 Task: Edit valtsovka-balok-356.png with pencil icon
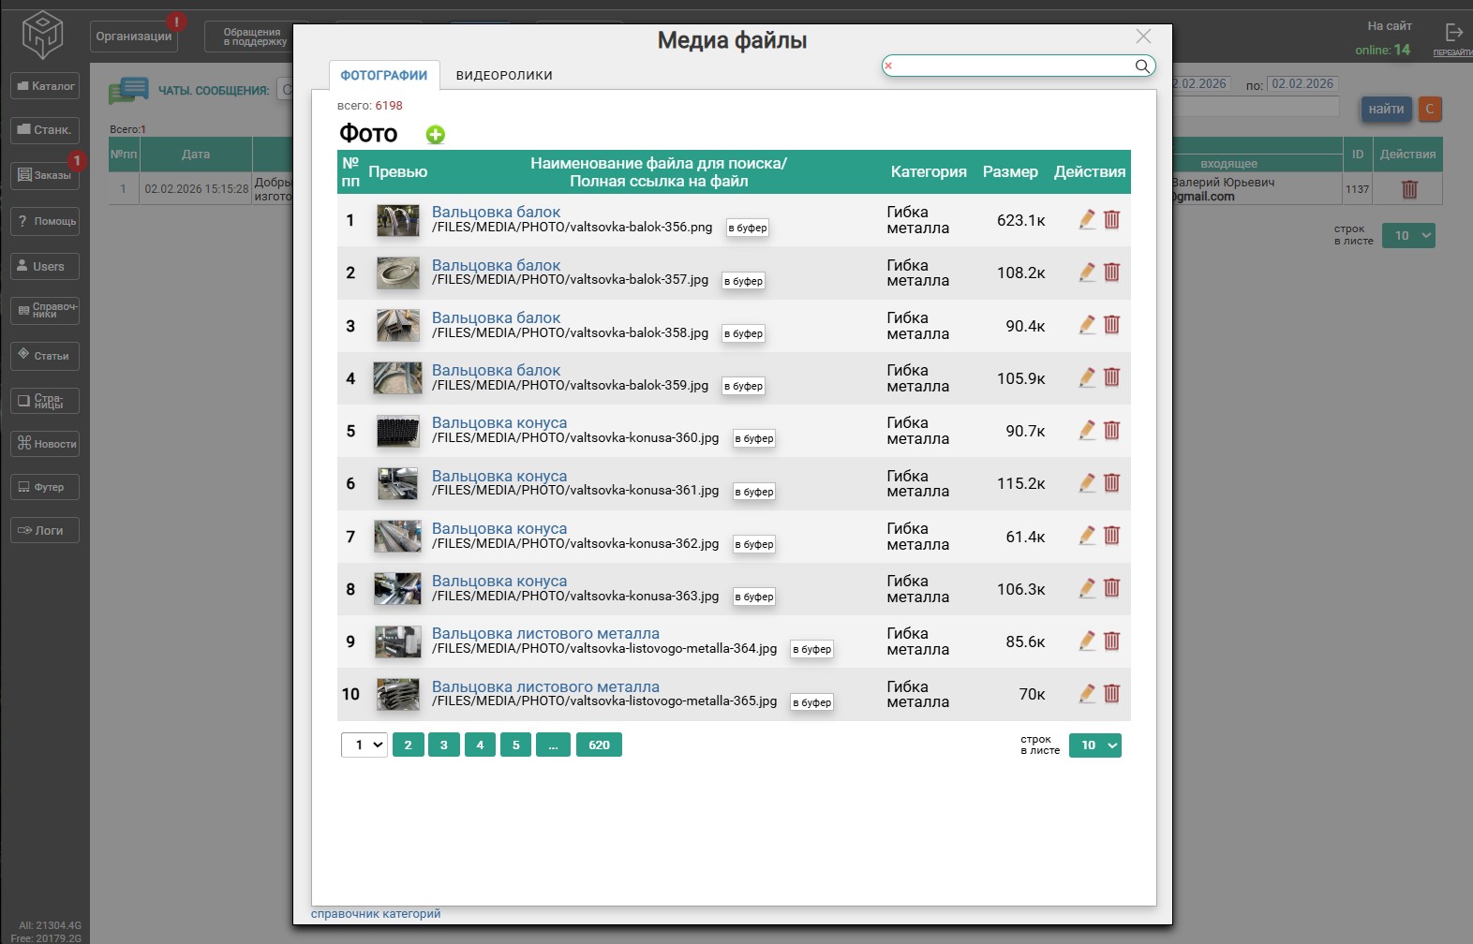(1087, 220)
